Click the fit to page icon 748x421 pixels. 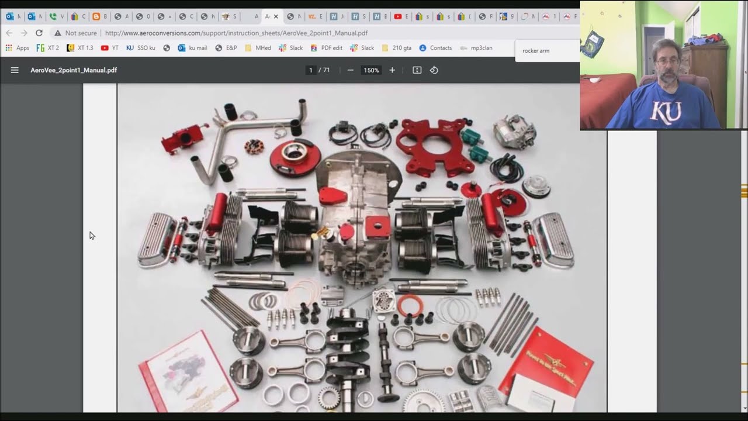[x=417, y=70]
